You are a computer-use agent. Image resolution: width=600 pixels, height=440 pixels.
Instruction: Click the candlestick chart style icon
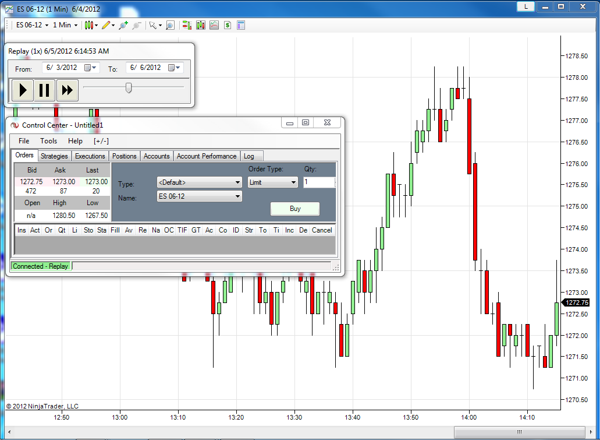(89, 25)
